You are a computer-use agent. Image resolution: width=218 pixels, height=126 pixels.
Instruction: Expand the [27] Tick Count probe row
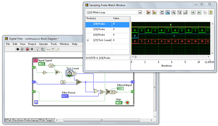coord(88,40)
